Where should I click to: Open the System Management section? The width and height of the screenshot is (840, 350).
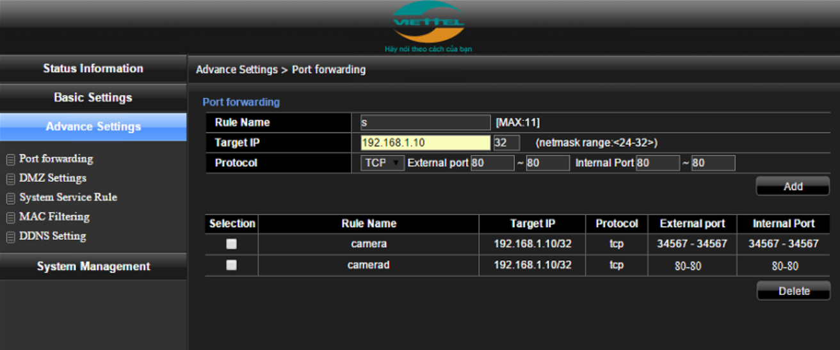93,266
